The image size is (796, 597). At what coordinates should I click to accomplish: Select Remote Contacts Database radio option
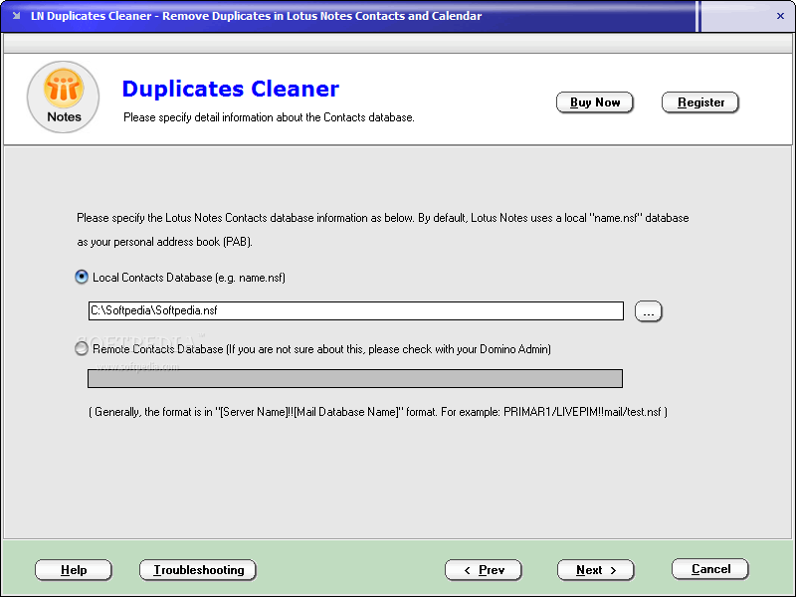pos(82,349)
